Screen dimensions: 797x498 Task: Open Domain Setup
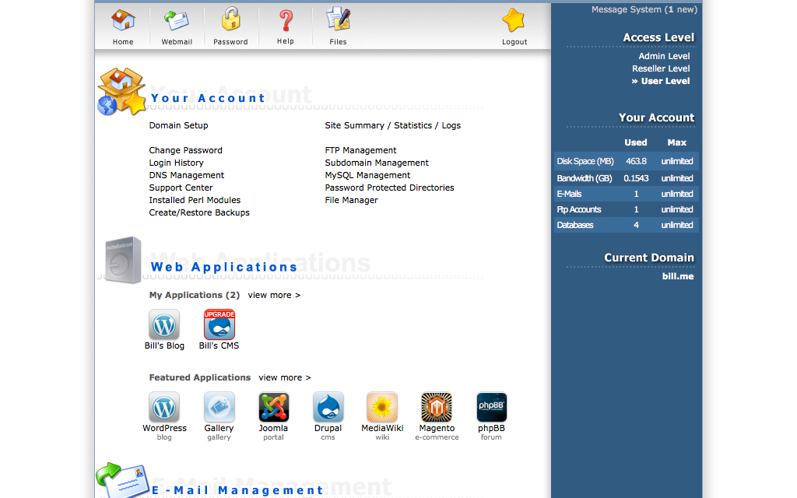coord(178,125)
